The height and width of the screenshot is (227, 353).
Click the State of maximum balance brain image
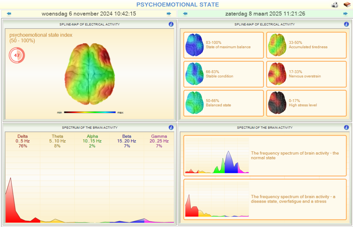(x=194, y=45)
